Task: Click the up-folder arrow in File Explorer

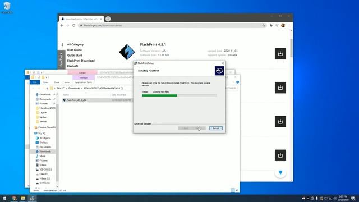Action: (x=47, y=88)
